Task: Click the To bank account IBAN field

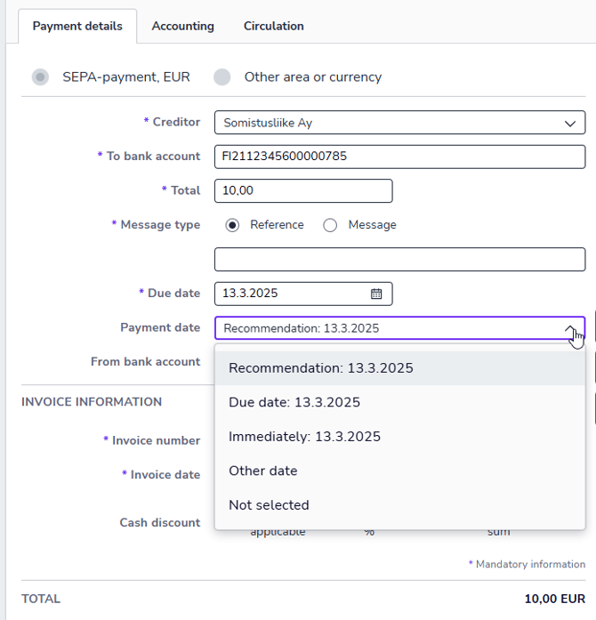Action: (399, 157)
